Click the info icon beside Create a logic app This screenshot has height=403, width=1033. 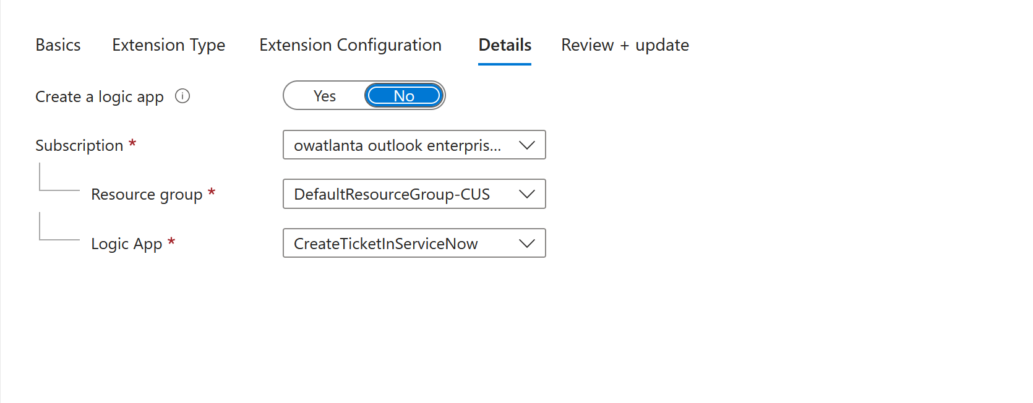coord(182,96)
